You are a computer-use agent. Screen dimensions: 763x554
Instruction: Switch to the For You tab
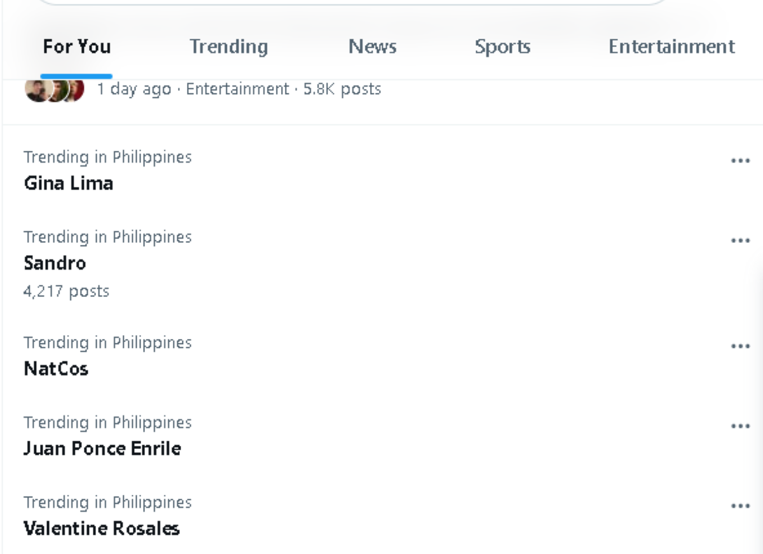76,47
